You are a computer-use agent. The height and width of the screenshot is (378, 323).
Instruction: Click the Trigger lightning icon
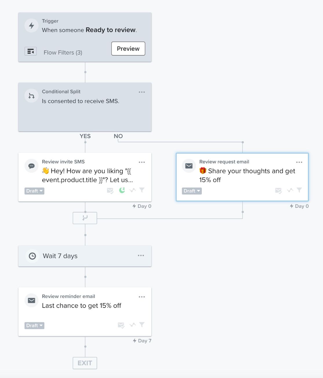point(31,25)
